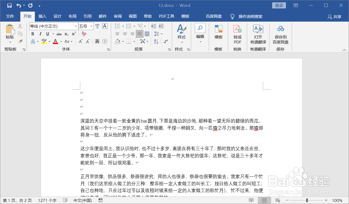Align text to the right

point(132,34)
